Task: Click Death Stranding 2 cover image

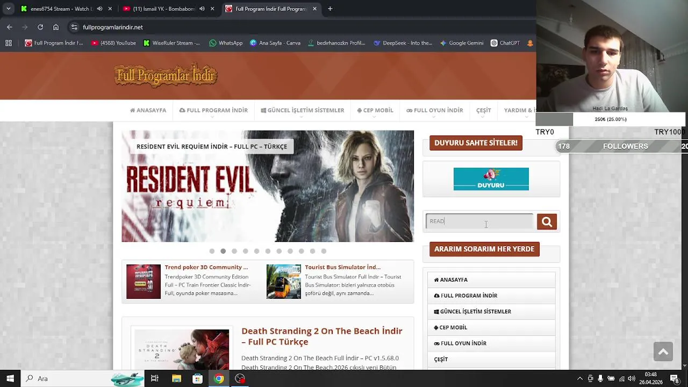Action: coord(182,349)
